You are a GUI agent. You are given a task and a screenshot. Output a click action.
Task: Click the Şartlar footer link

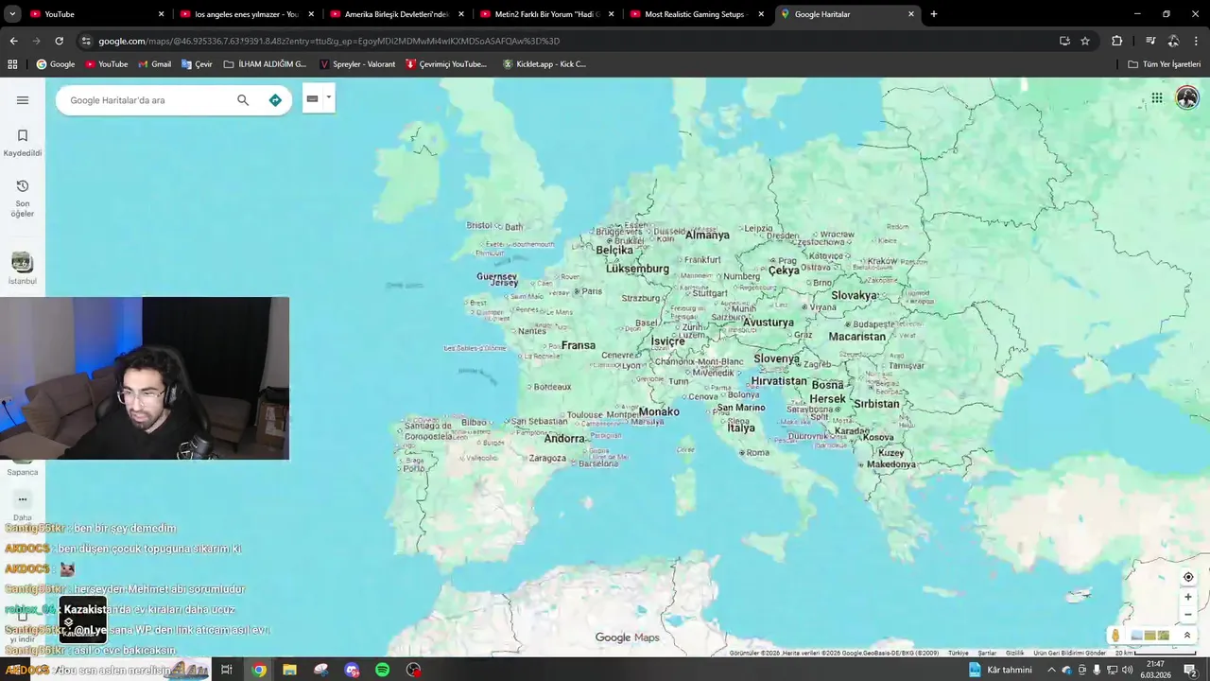pyautogui.click(x=987, y=653)
